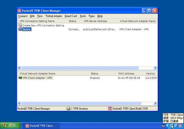Image resolution: width=184 pixels, height=129 pixels.
Task: Click Virtual Network Adapter Name header in connection list
Action: pos(137,21)
